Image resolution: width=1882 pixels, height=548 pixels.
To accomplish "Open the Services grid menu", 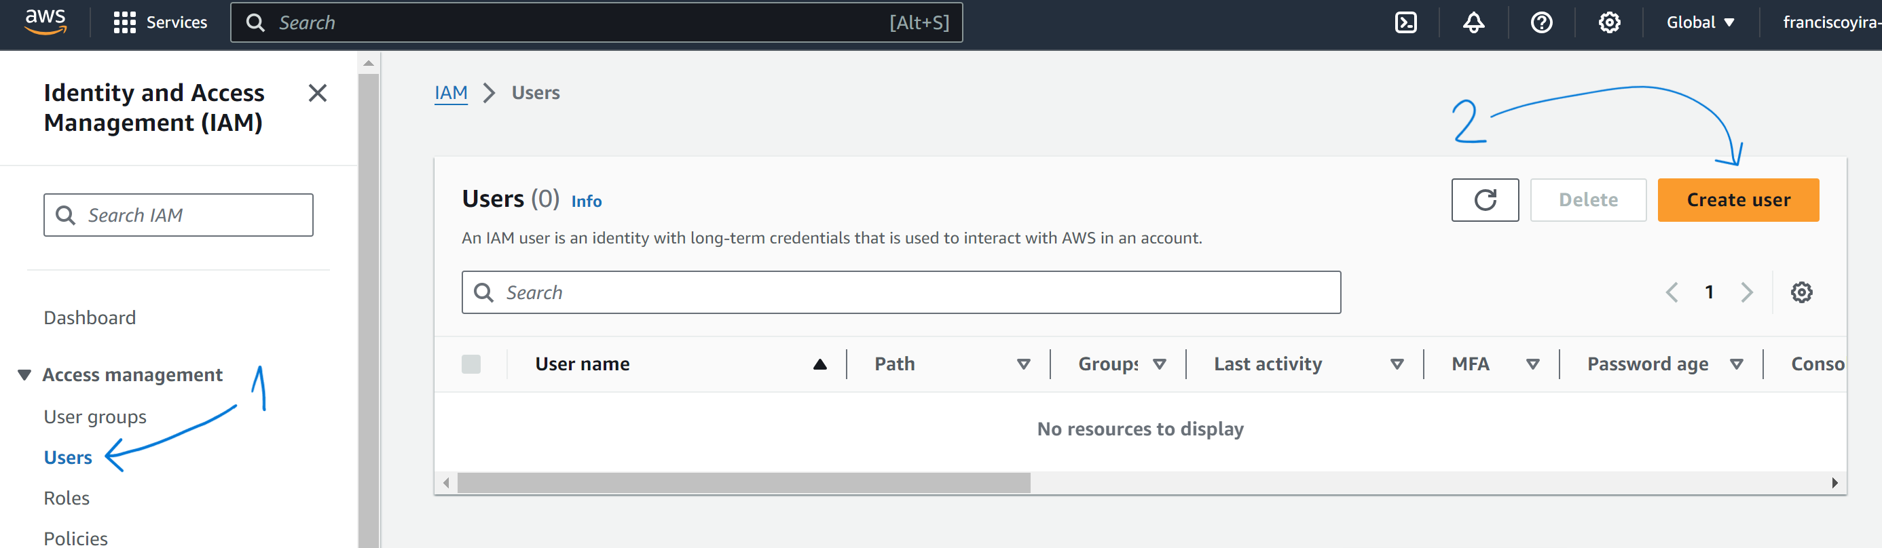I will coord(124,22).
